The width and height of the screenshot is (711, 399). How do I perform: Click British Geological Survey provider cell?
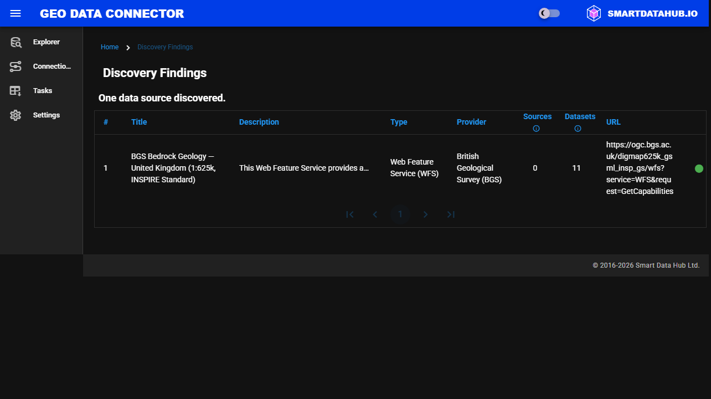(479, 168)
